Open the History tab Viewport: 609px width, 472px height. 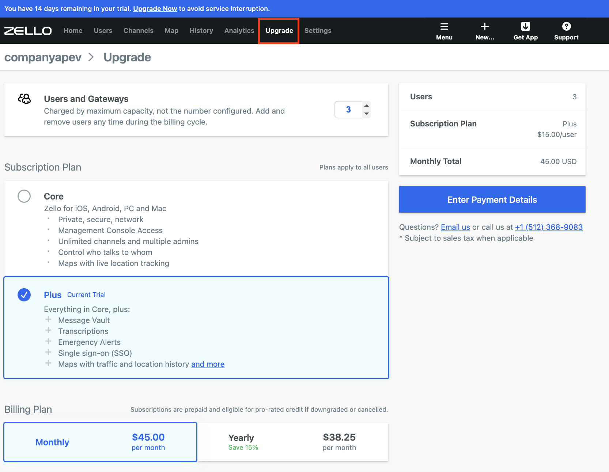tap(201, 31)
